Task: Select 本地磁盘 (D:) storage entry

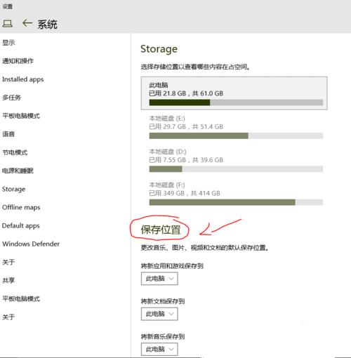Action: point(234,160)
